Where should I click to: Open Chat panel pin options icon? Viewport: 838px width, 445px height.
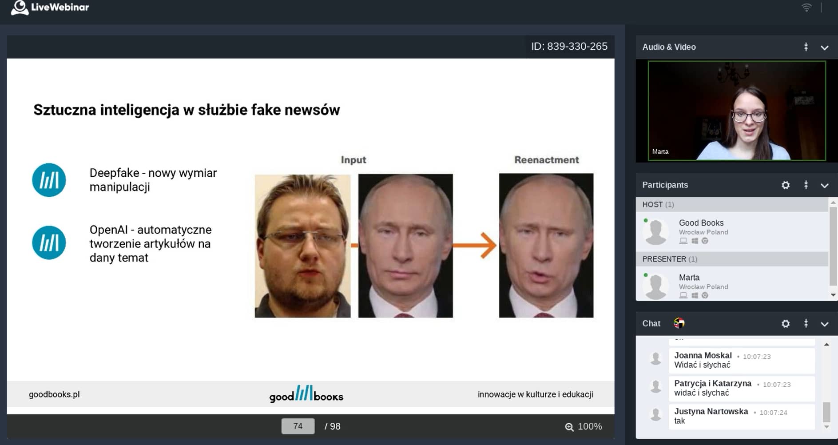[x=806, y=324]
